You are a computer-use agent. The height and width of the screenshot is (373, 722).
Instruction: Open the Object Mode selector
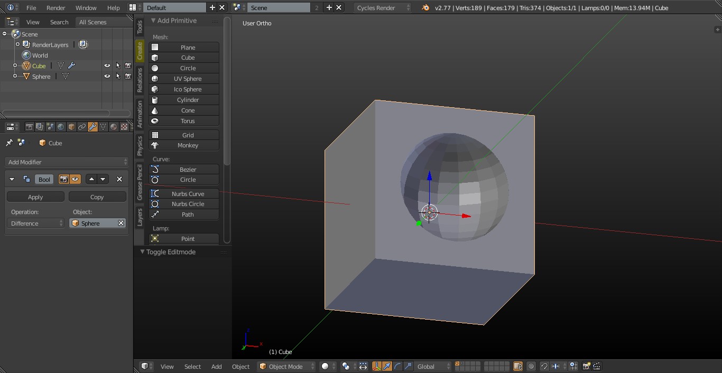click(286, 366)
